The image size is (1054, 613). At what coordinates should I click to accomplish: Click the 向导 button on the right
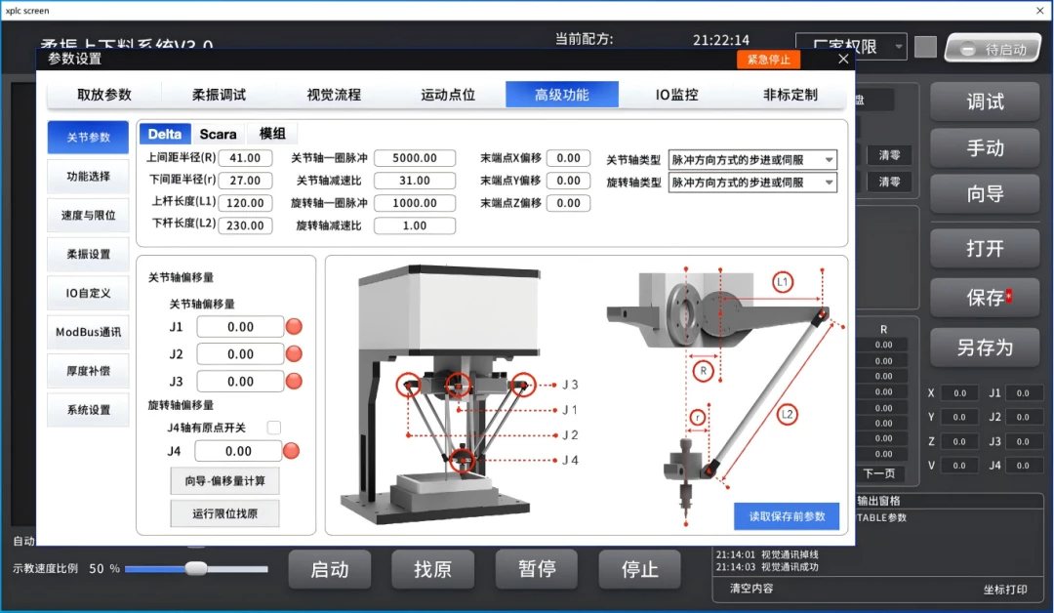tap(985, 194)
